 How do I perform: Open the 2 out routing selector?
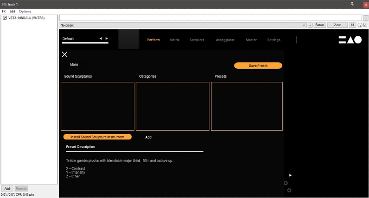click(x=337, y=25)
